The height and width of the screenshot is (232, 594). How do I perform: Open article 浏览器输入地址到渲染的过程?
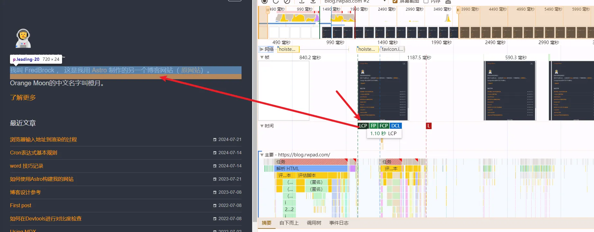pyautogui.click(x=43, y=140)
